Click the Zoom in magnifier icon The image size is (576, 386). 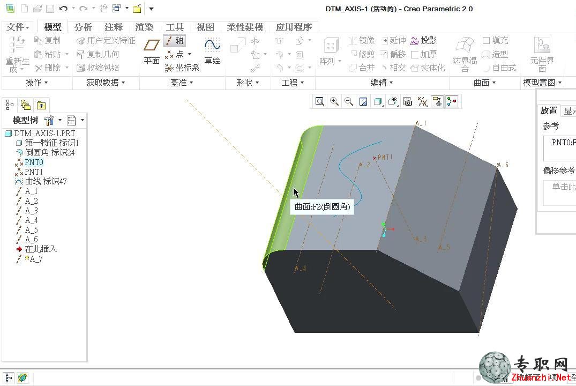pos(334,101)
